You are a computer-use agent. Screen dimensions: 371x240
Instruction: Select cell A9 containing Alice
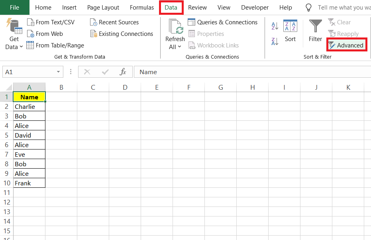click(29, 173)
